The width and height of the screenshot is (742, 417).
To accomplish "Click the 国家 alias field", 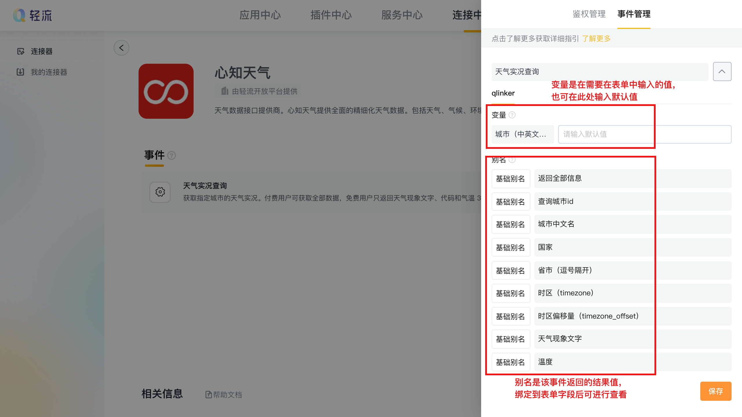I will pos(633,247).
